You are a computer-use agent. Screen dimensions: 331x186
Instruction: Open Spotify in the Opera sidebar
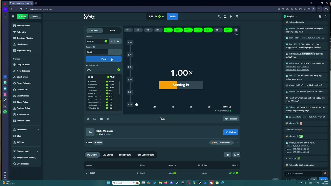click(x=5, y=112)
